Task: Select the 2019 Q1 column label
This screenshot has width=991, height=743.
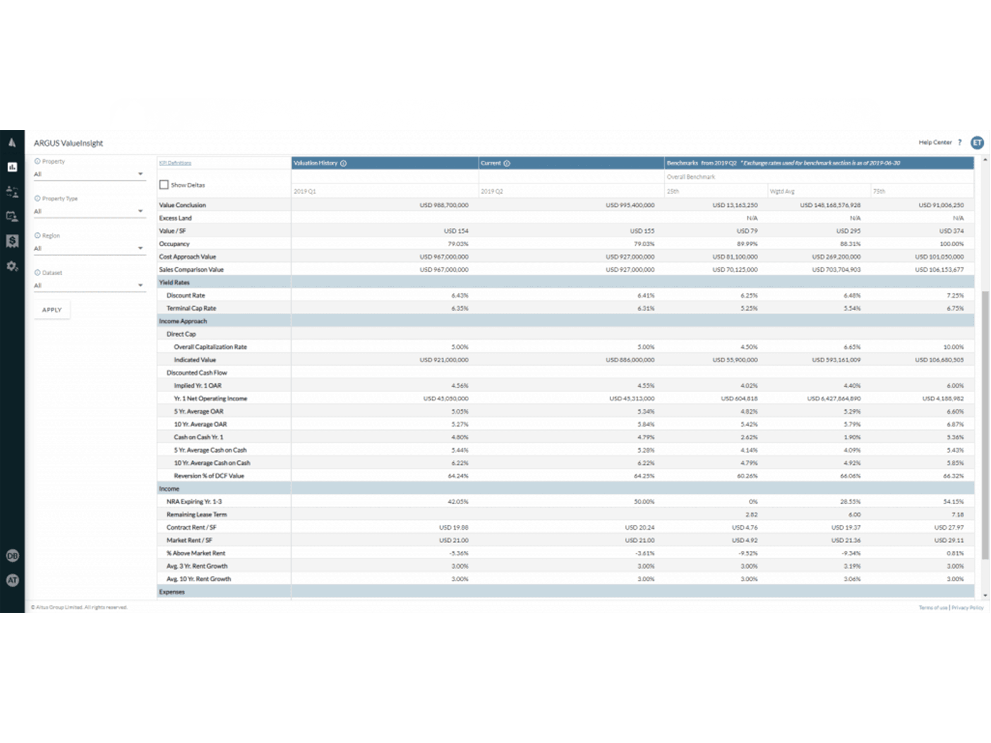Action: tap(305, 192)
